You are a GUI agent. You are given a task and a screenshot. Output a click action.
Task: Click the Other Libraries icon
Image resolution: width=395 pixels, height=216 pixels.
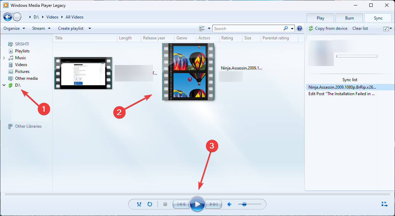point(10,126)
